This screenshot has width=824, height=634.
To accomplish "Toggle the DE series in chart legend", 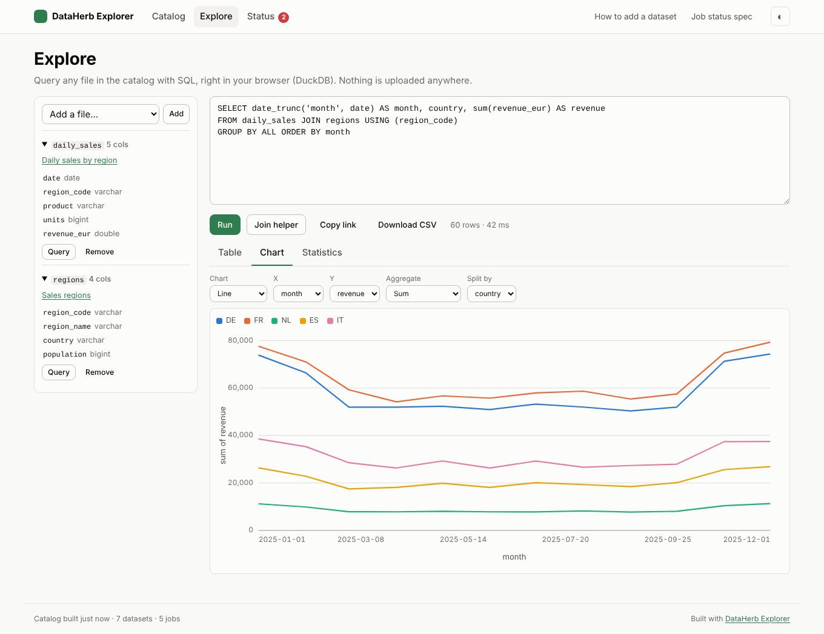I will [x=226, y=320].
